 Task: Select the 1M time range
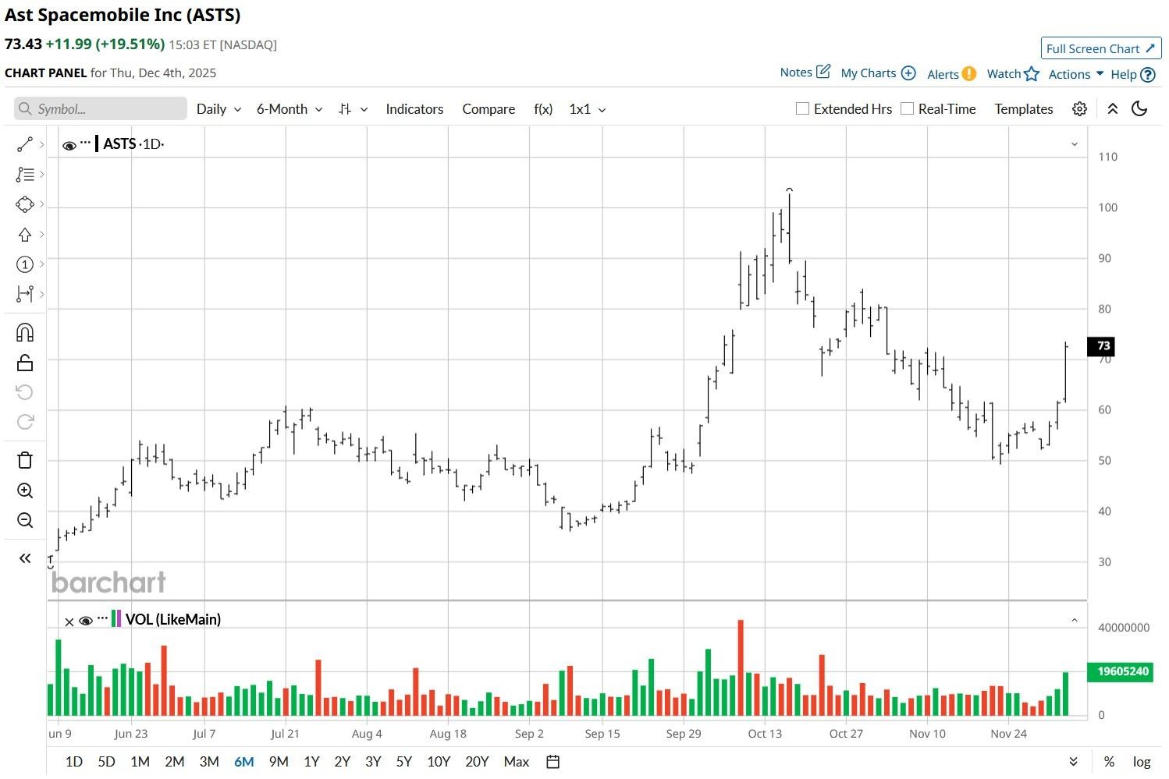[140, 762]
